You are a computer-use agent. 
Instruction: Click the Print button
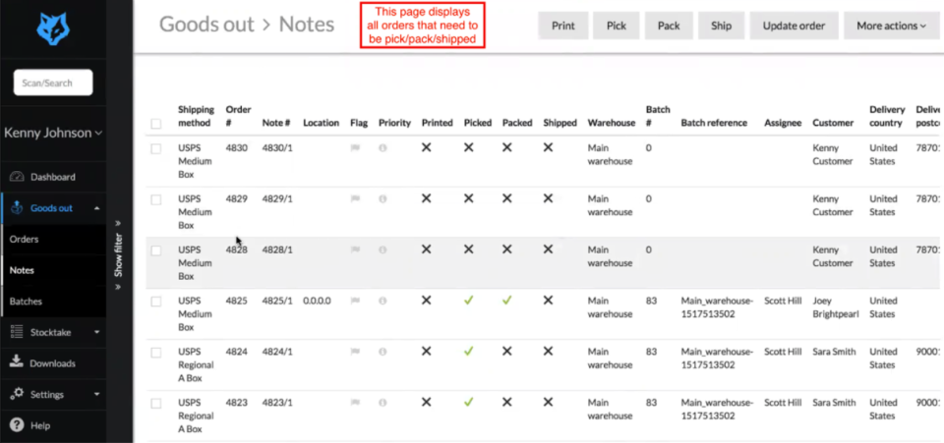[562, 26]
